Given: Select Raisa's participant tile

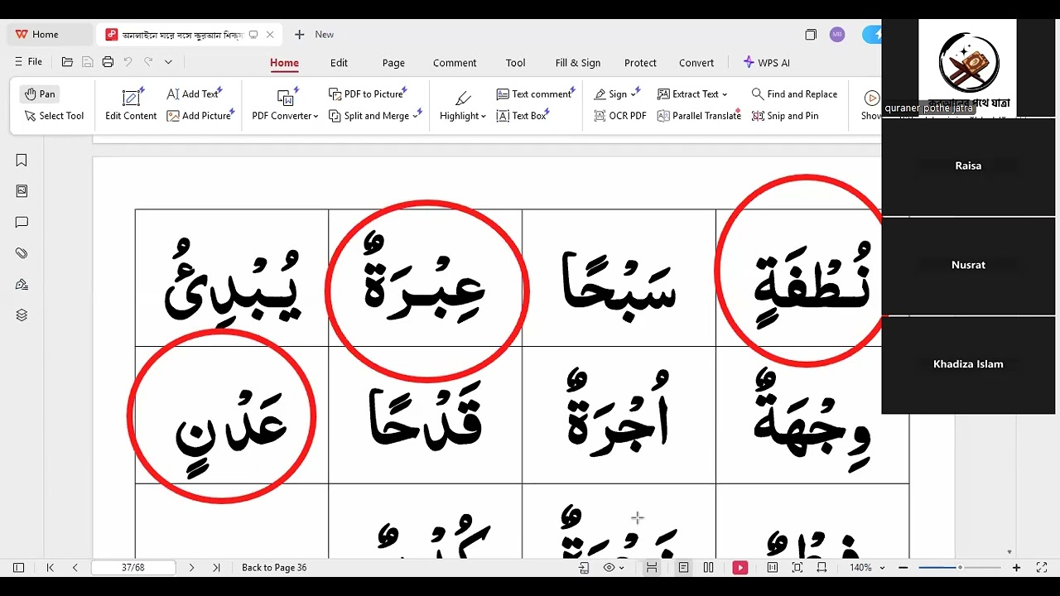Looking at the screenshot, I should 968,166.
